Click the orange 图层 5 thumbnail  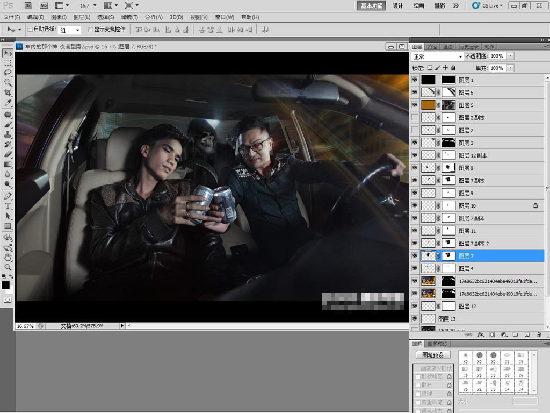point(428,105)
